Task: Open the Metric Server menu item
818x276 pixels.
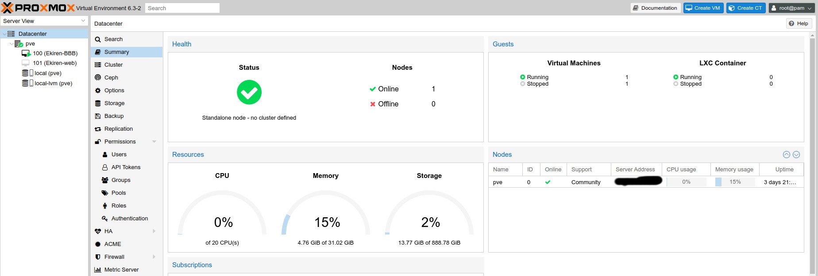Action: click(127, 270)
